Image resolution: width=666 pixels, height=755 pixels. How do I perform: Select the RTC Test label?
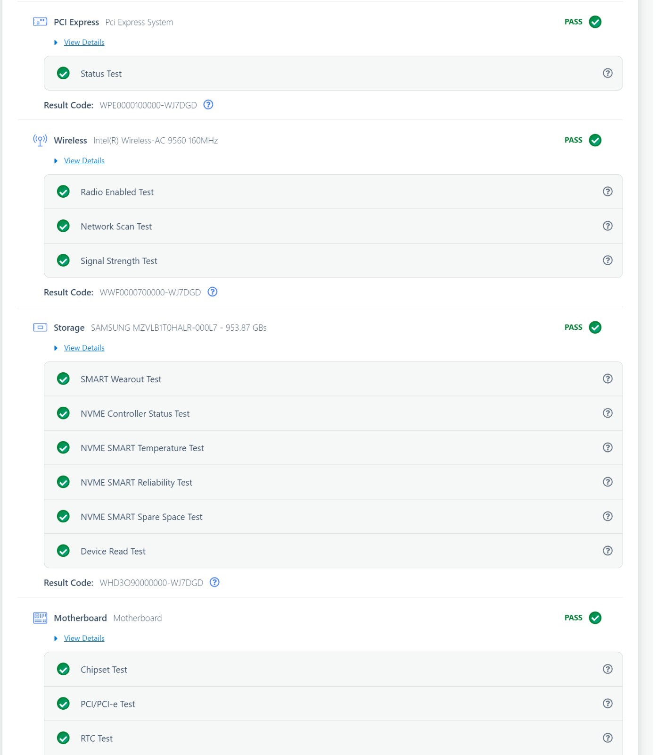pyautogui.click(x=97, y=738)
